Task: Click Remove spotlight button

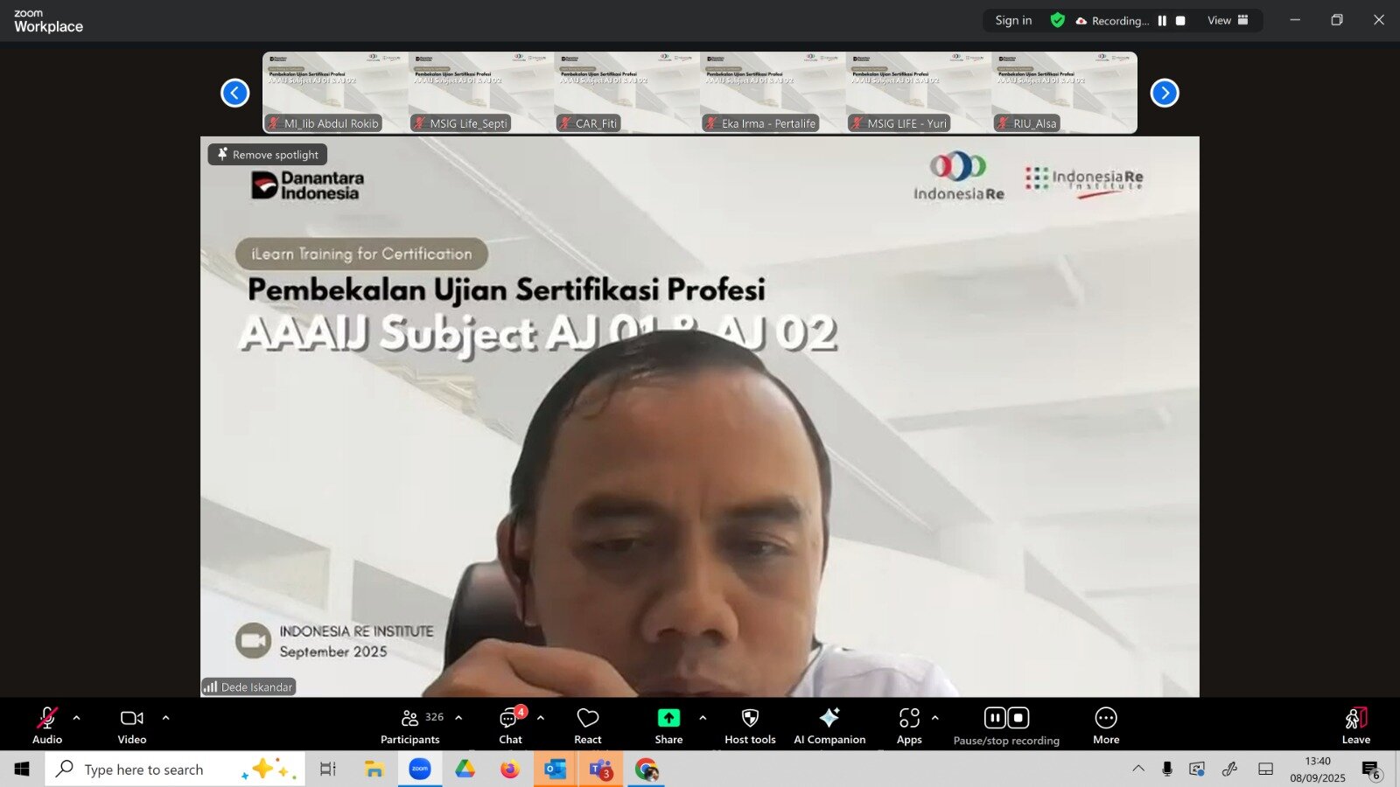Action: click(x=268, y=155)
